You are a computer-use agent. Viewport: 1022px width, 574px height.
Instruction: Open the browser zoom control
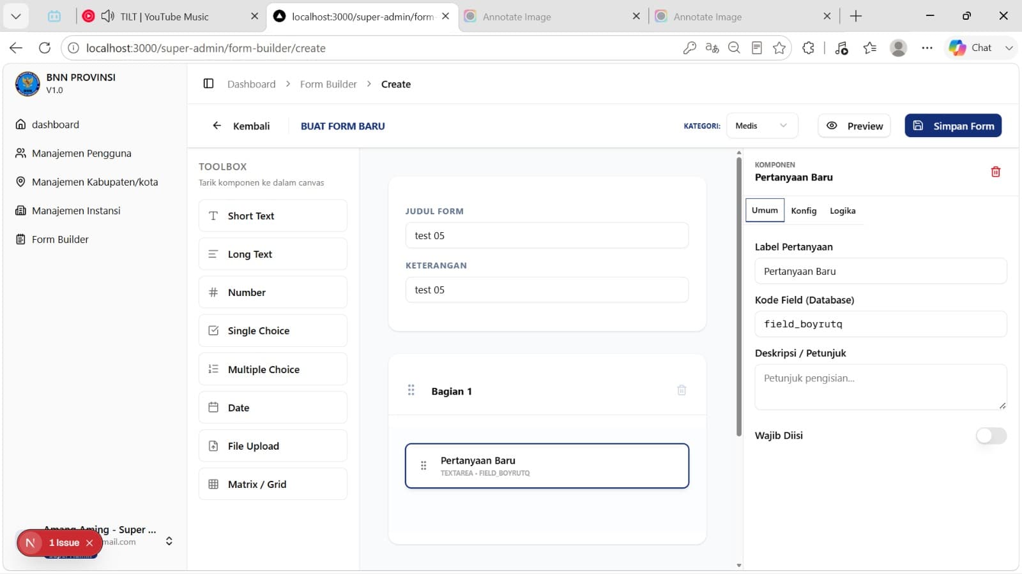click(735, 48)
